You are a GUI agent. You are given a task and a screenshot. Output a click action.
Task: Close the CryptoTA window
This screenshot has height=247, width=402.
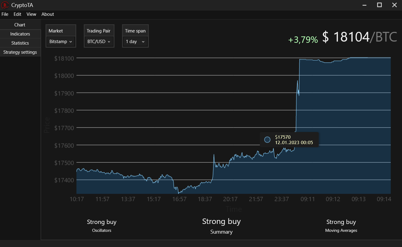click(394, 5)
